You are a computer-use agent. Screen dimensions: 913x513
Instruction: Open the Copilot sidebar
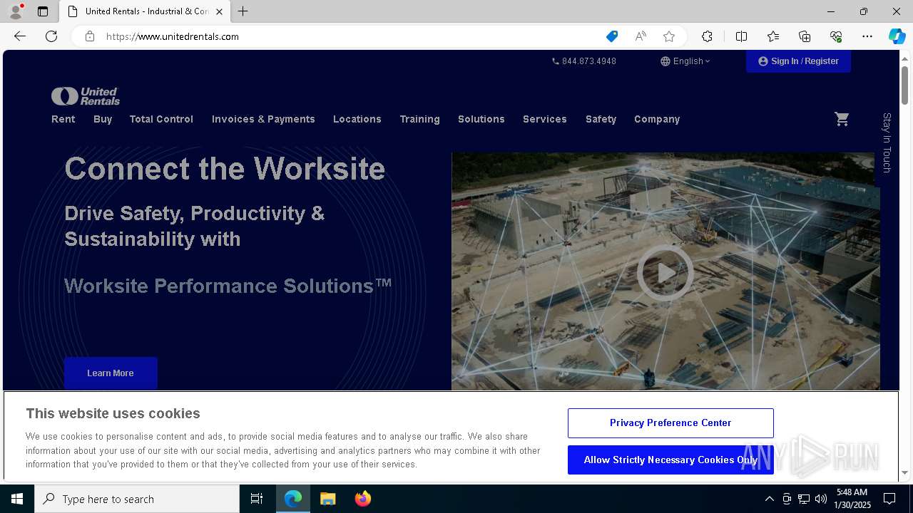(897, 36)
